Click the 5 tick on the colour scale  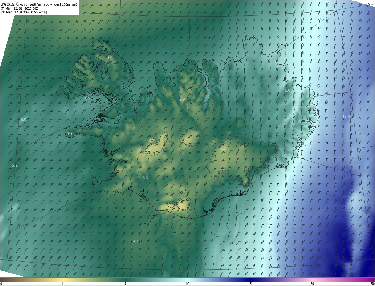point(125,284)
